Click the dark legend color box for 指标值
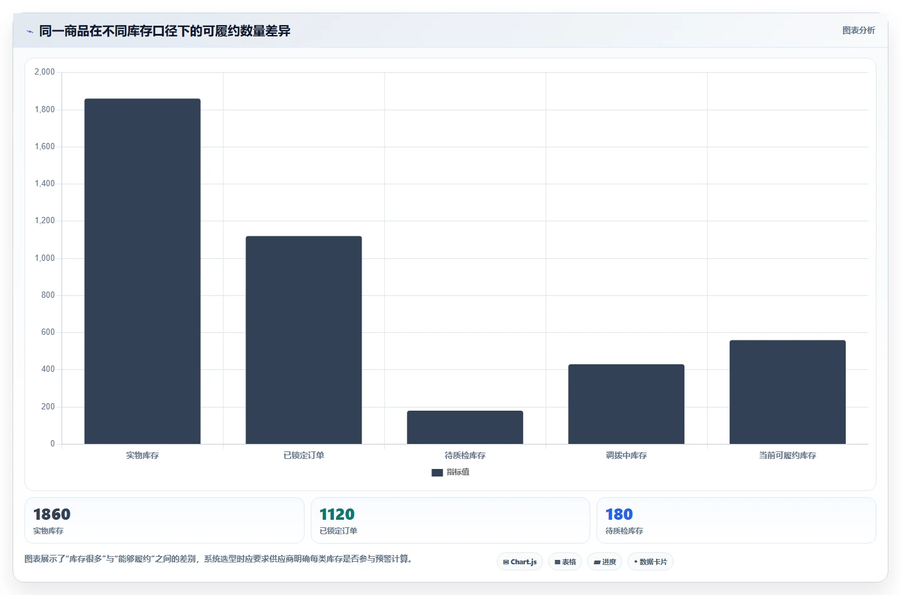901x595 pixels. click(x=438, y=473)
